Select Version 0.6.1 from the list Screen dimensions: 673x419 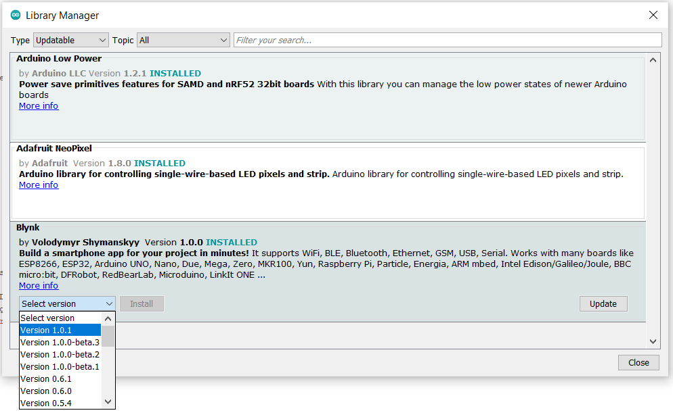click(x=60, y=379)
